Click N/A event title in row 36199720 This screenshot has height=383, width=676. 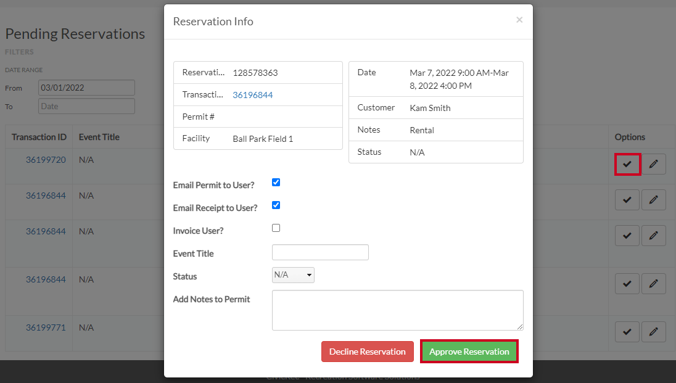point(86,160)
